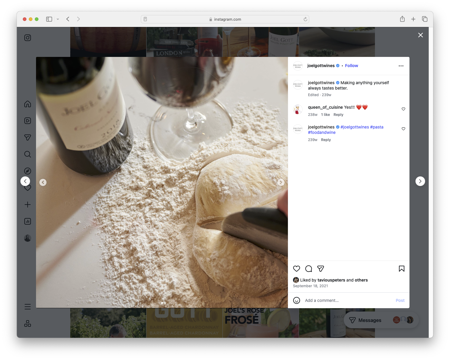Viewport: 450px width, 360px height.
Task: Go forward in Safari
Action: pyautogui.click(x=78, y=19)
